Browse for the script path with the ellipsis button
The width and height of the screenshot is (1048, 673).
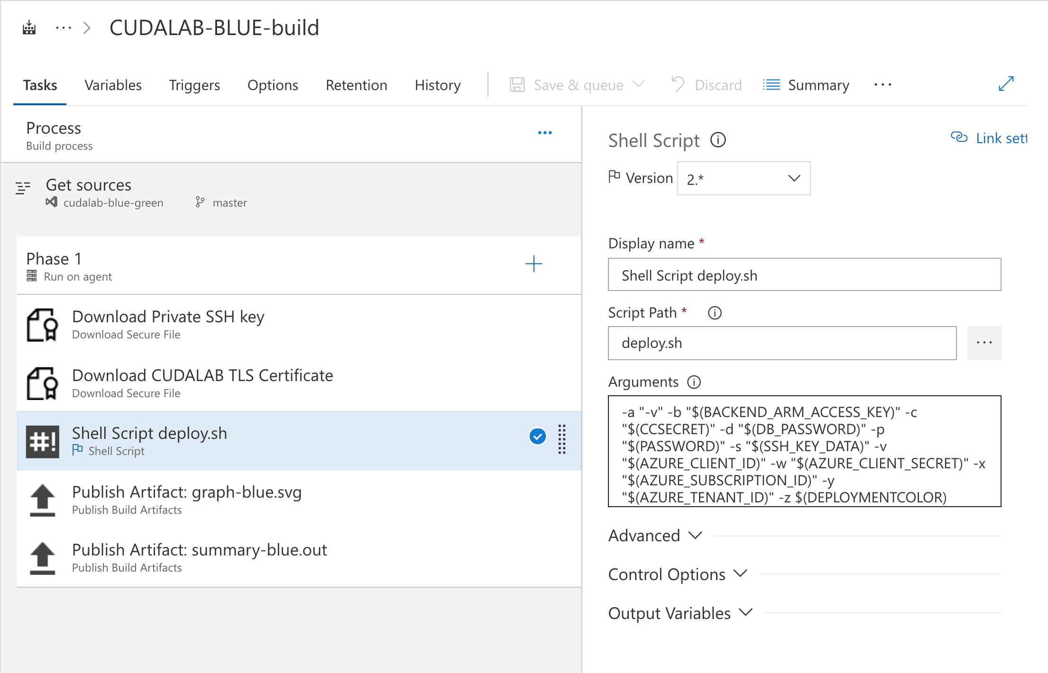pyautogui.click(x=984, y=343)
